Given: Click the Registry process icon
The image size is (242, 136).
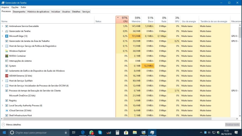Looking at the screenshot, I should [7, 101].
